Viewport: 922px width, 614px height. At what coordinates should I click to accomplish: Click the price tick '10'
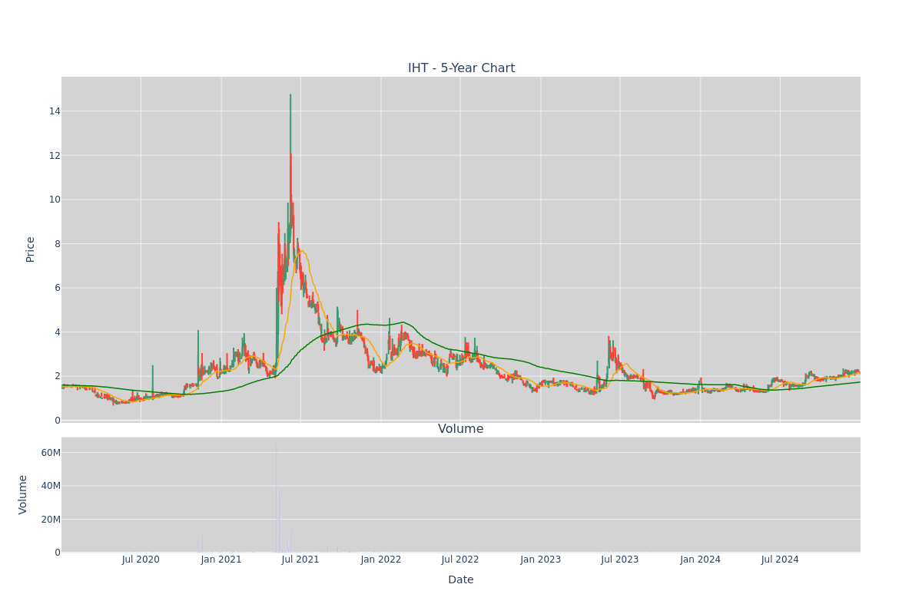[x=54, y=200]
